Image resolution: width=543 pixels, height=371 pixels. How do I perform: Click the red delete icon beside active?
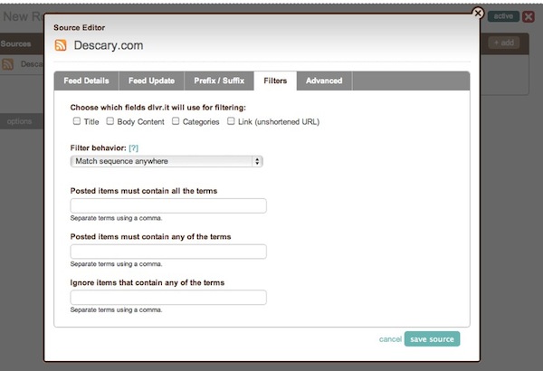pyautogui.click(x=529, y=16)
